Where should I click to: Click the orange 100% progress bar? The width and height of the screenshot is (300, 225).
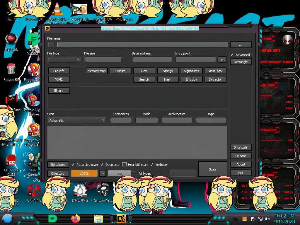tap(84, 173)
